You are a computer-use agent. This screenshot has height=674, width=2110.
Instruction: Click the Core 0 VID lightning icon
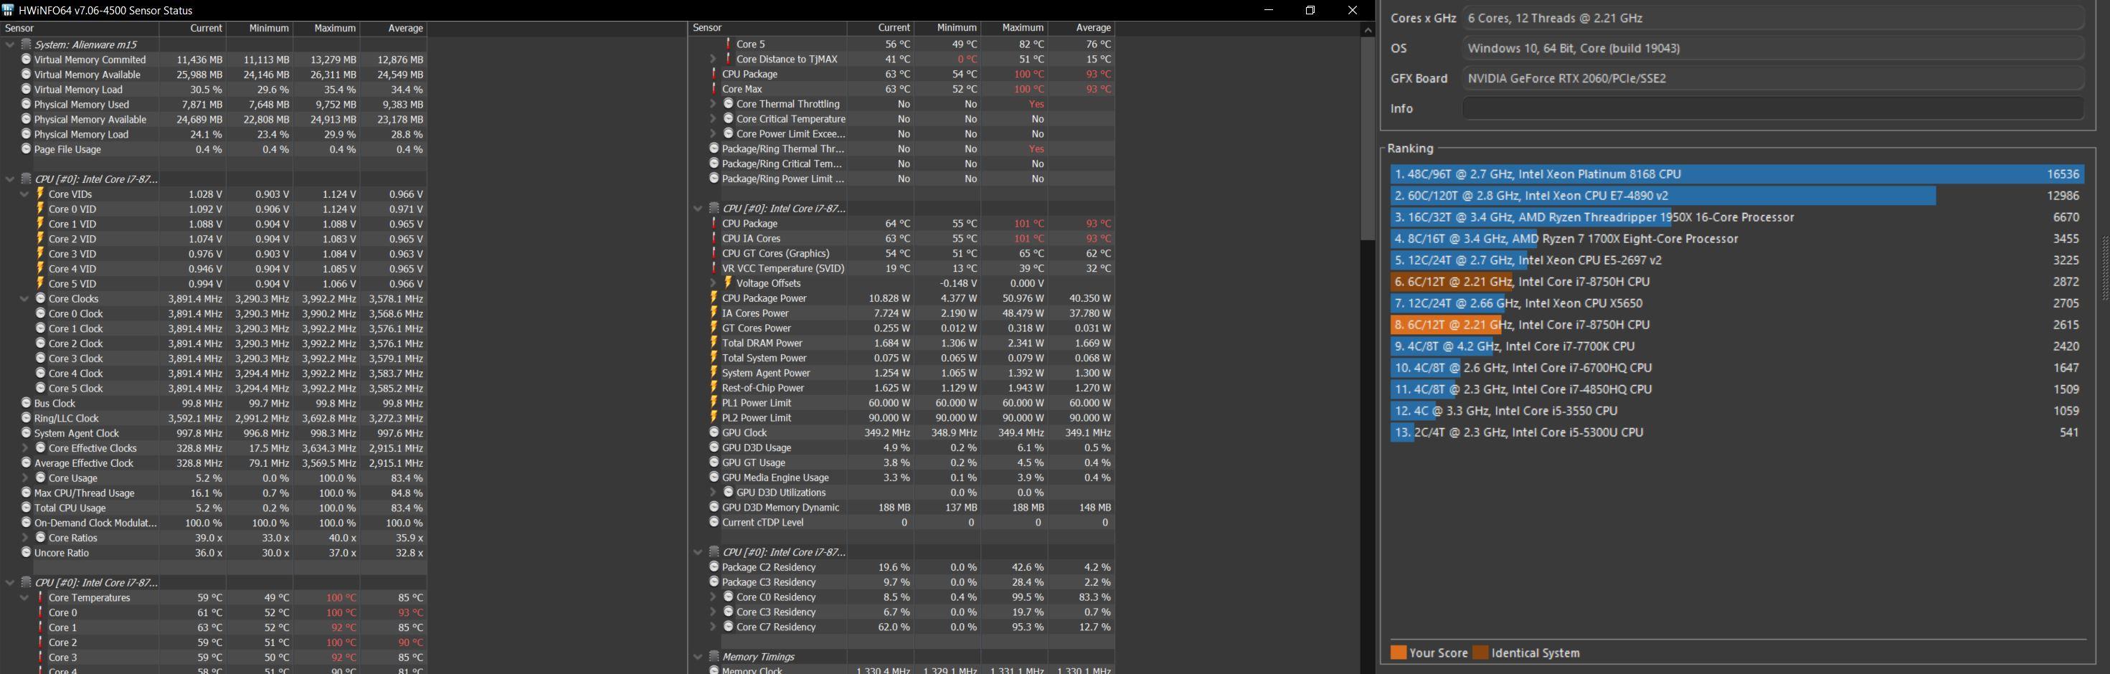(40, 209)
